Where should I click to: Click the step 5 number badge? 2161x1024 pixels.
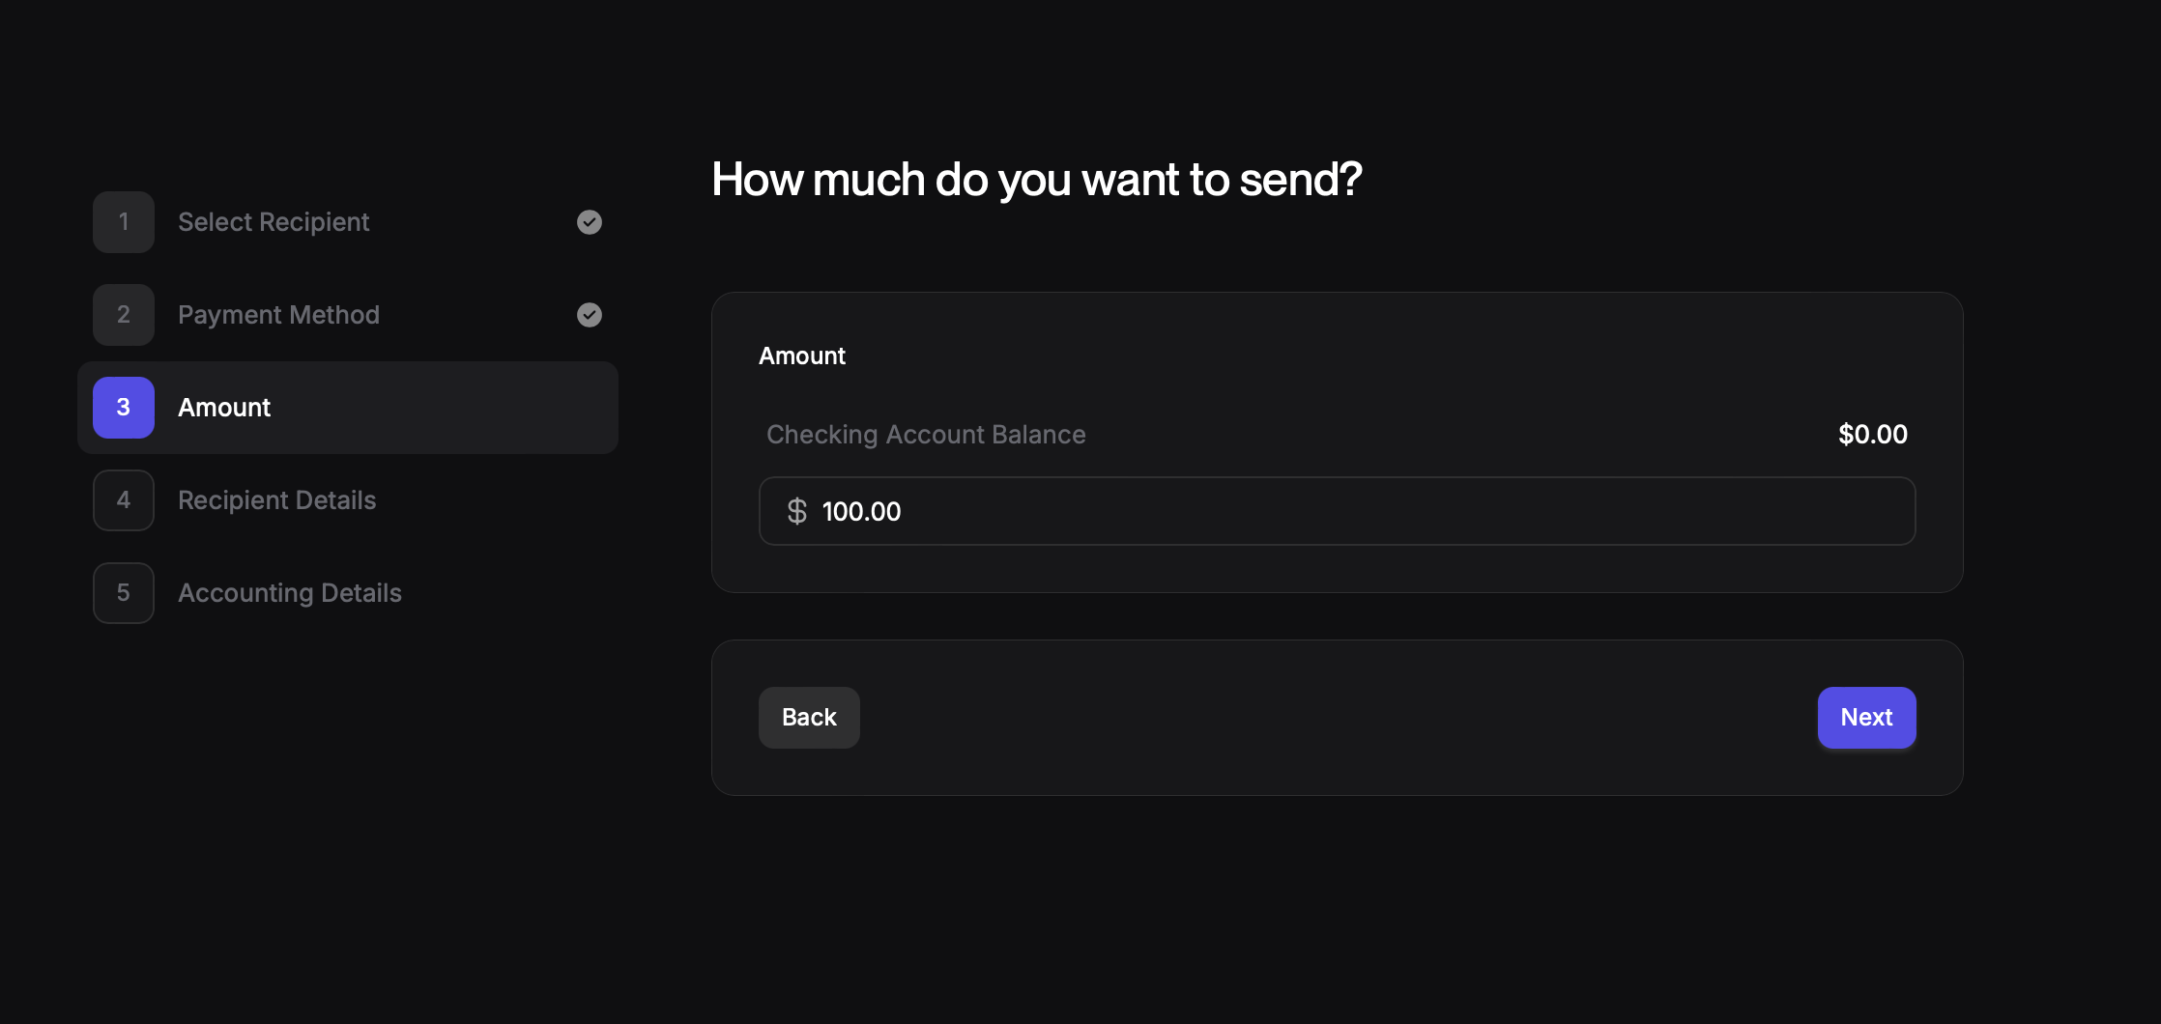(x=124, y=593)
